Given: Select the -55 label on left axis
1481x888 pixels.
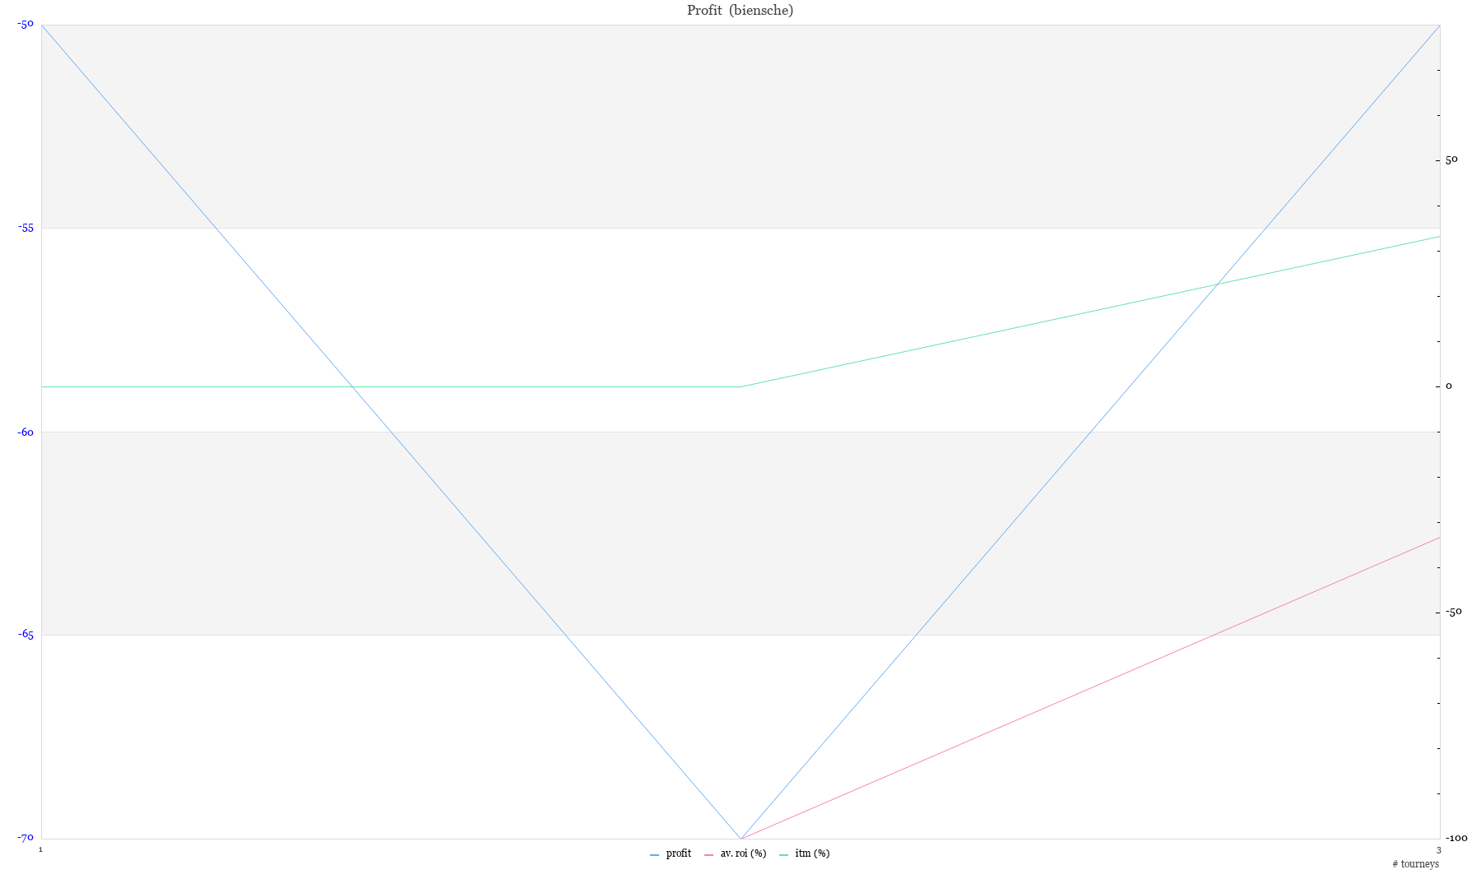Looking at the screenshot, I should 26,228.
